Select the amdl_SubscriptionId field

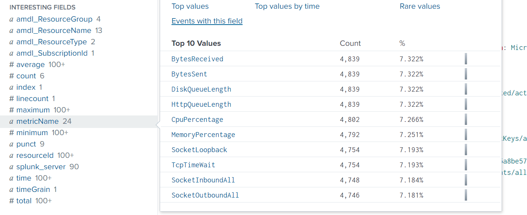52,53
